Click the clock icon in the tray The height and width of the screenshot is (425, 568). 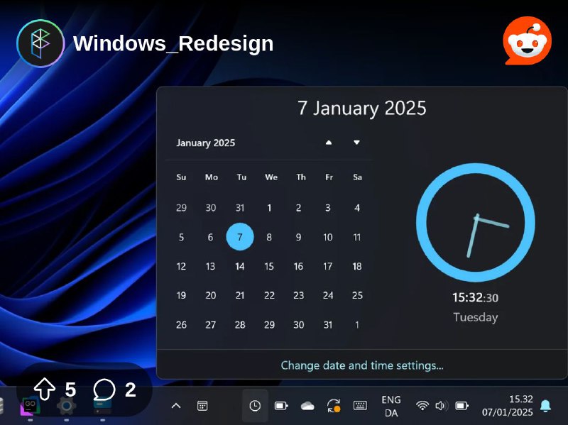(x=255, y=406)
